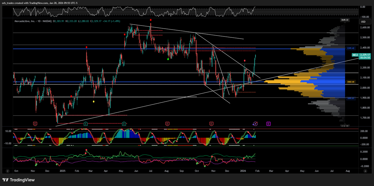This screenshot has height=186, width=374.
Task: Click the teal earnings marker near late February 2025
Action: tap(85, 124)
